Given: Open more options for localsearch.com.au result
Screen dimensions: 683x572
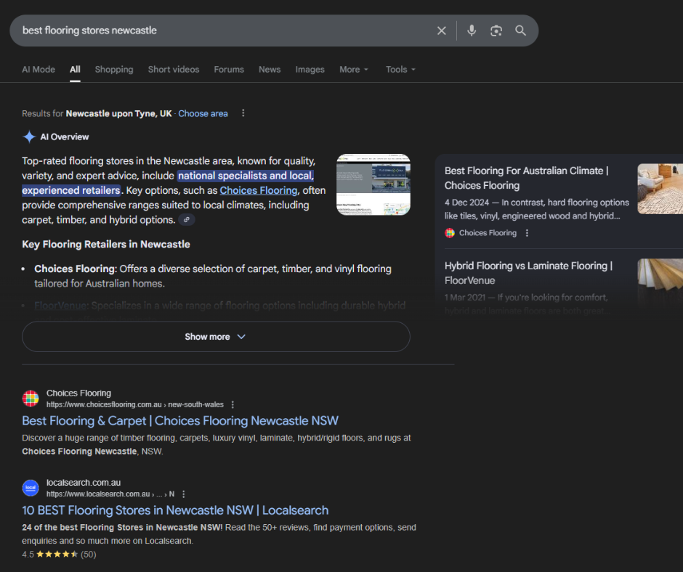Looking at the screenshot, I should point(184,494).
